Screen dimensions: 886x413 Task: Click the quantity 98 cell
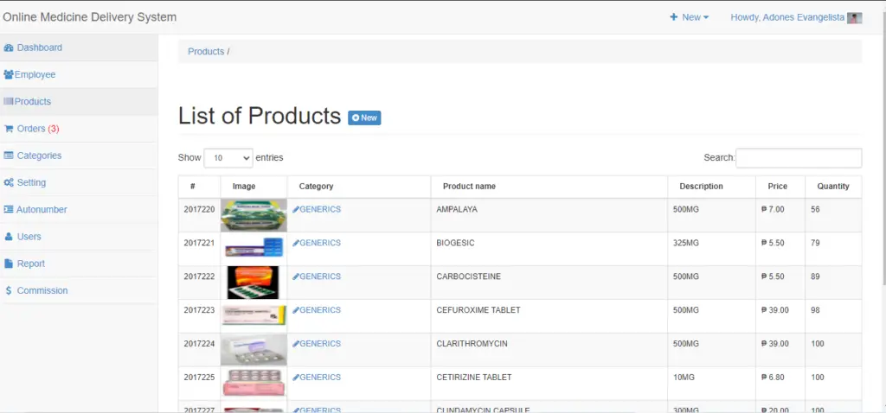(833, 316)
